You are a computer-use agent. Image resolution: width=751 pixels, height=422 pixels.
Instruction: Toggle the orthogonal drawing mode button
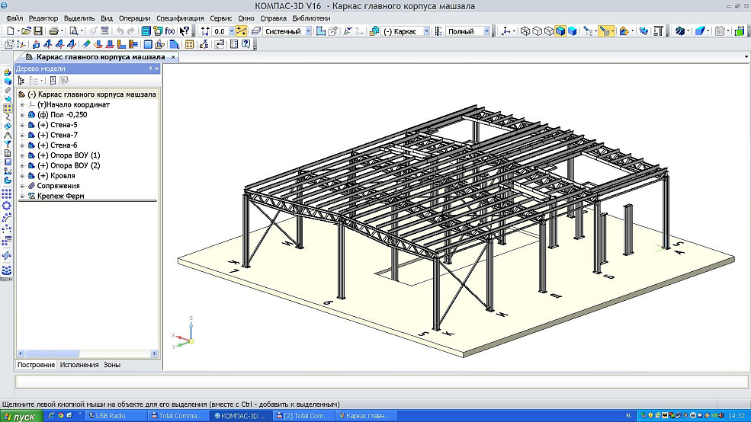[x=242, y=31]
